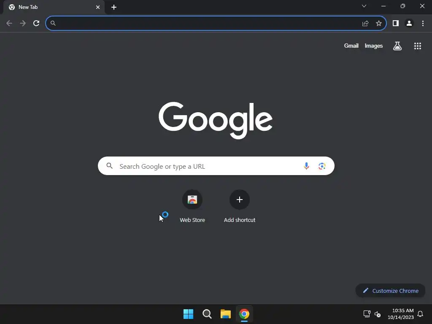Click the forward navigation arrow
Screen dimensions: 432x324
[x=23, y=24]
